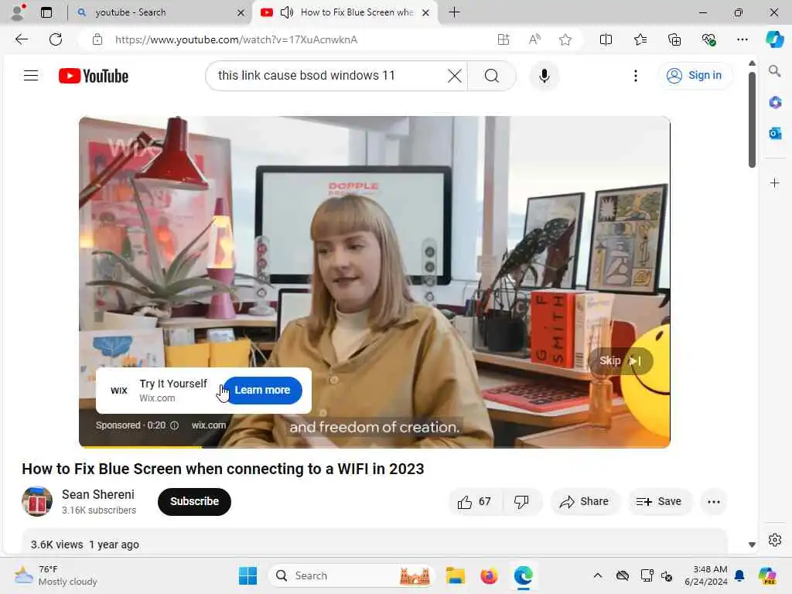Close the youtube - Search tab
The height and width of the screenshot is (594, 792).
pyautogui.click(x=241, y=12)
